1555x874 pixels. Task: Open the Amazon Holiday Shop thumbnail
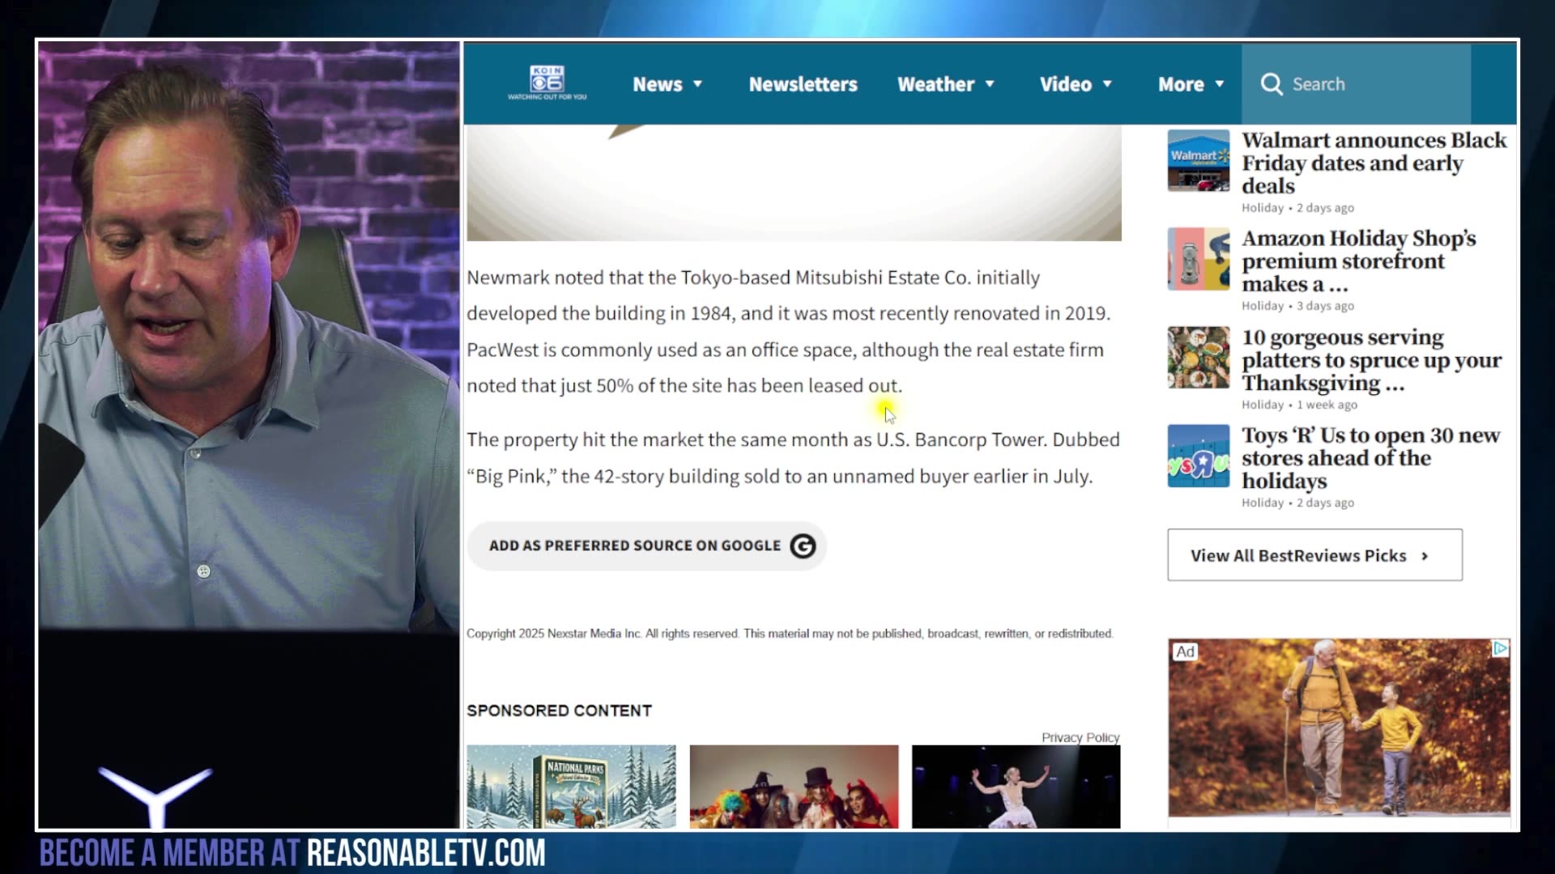pyautogui.click(x=1198, y=259)
